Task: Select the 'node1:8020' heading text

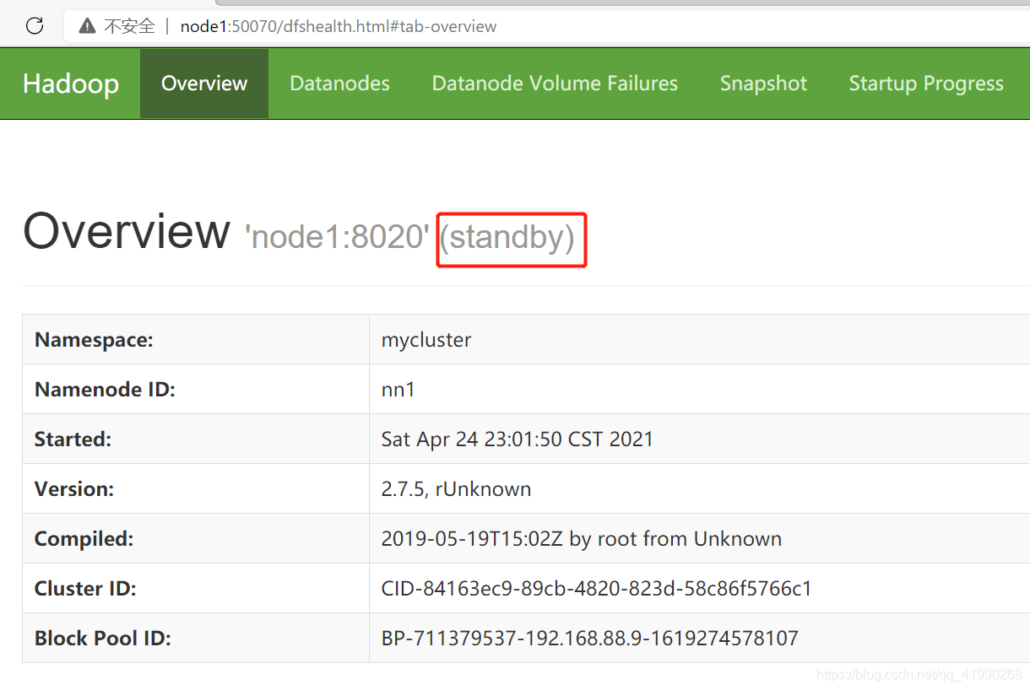Action: pos(337,237)
